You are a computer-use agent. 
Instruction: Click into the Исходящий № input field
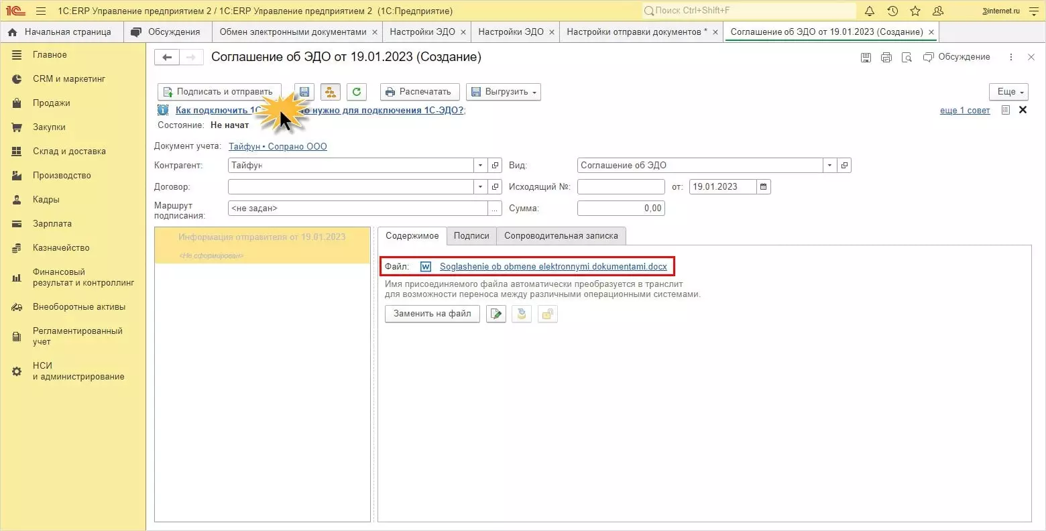(621, 187)
